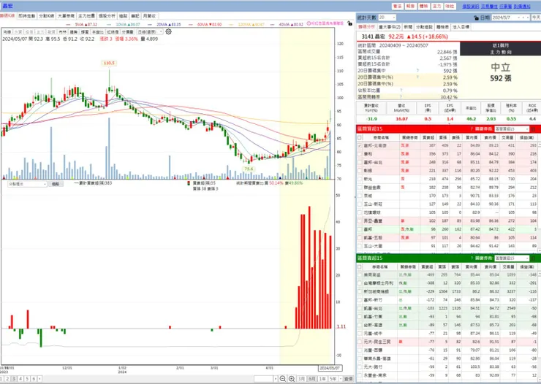This screenshot has width=541, height=384.
Task: Click the question mark beside 20日籌碼集中 張
Action: [x=418, y=71]
